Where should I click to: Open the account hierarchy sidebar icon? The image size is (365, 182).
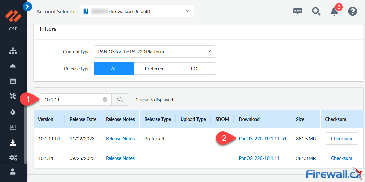[x=13, y=51]
